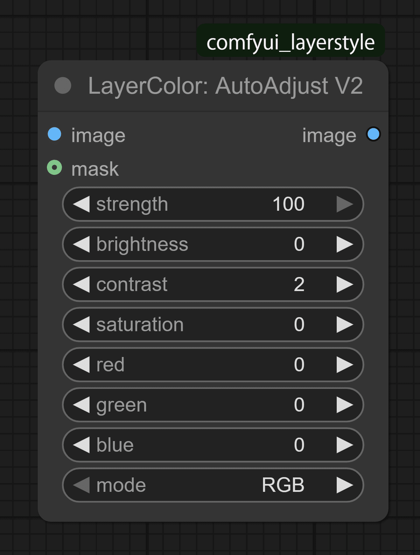This screenshot has height=555, width=420.
Task: Decrease red value with the left arrow
Action: [x=82, y=365]
